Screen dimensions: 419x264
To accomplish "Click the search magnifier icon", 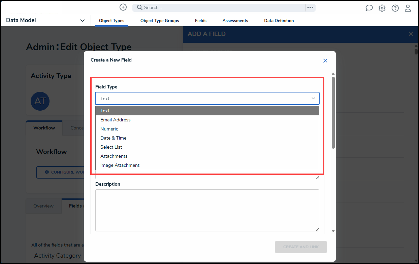I will [x=139, y=7].
